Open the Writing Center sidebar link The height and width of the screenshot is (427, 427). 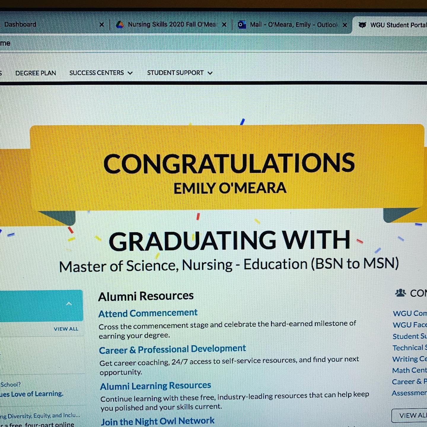pyautogui.click(x=410, y=359)
